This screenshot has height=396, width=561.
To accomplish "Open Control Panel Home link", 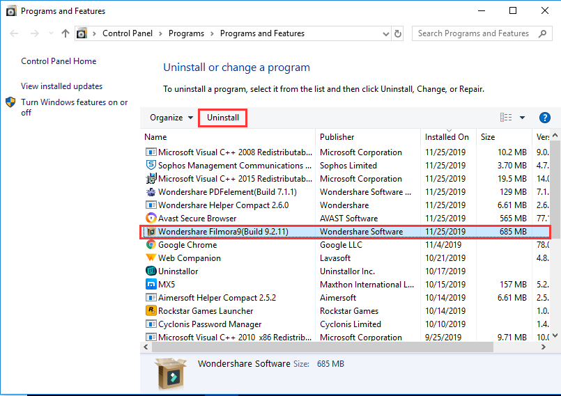I will (59, 61).
